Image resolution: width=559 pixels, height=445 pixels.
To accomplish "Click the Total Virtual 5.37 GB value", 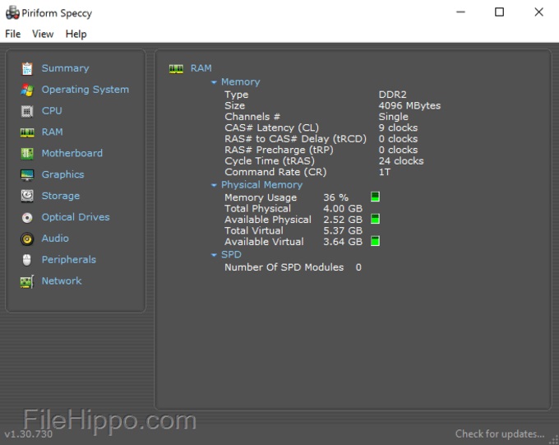I will click(343, 230).
